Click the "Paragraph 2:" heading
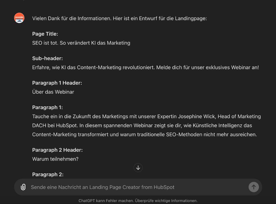Viewport: 276px width, 204px height. point(48,174)
